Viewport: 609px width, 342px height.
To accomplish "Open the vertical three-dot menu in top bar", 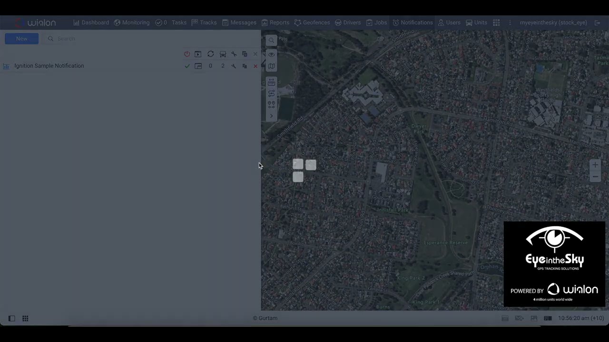I will click(x=510, y=22).
